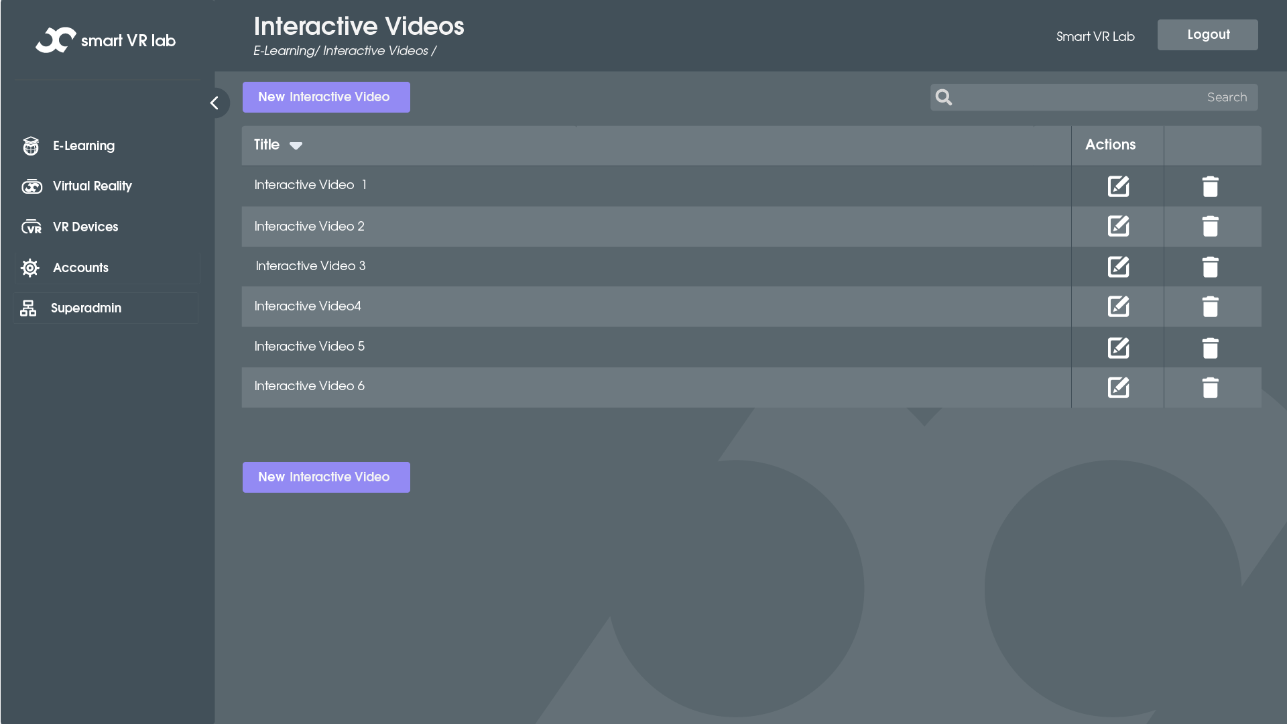Click the smart VR lab logo
Viewport: 1287px width, 724px height.
pyautogui.click(x=106, y=40)
